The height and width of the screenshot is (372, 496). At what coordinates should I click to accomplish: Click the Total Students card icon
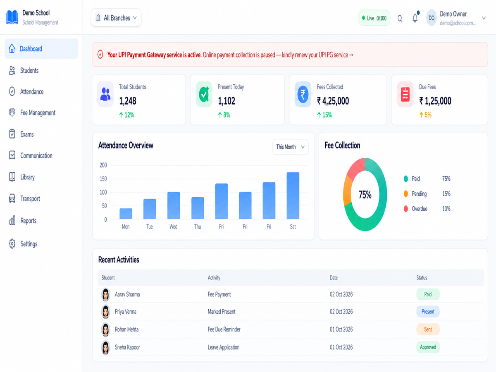click(x=105, y=94)
